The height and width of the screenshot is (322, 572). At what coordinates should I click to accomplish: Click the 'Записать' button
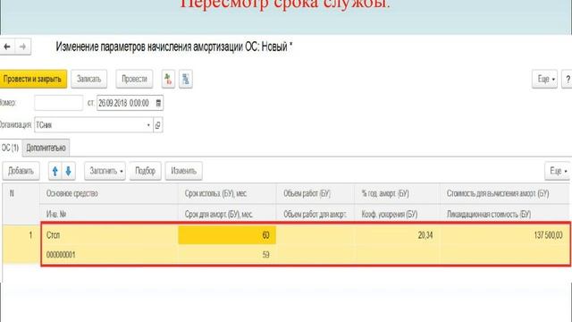click(x=88, y=79)
